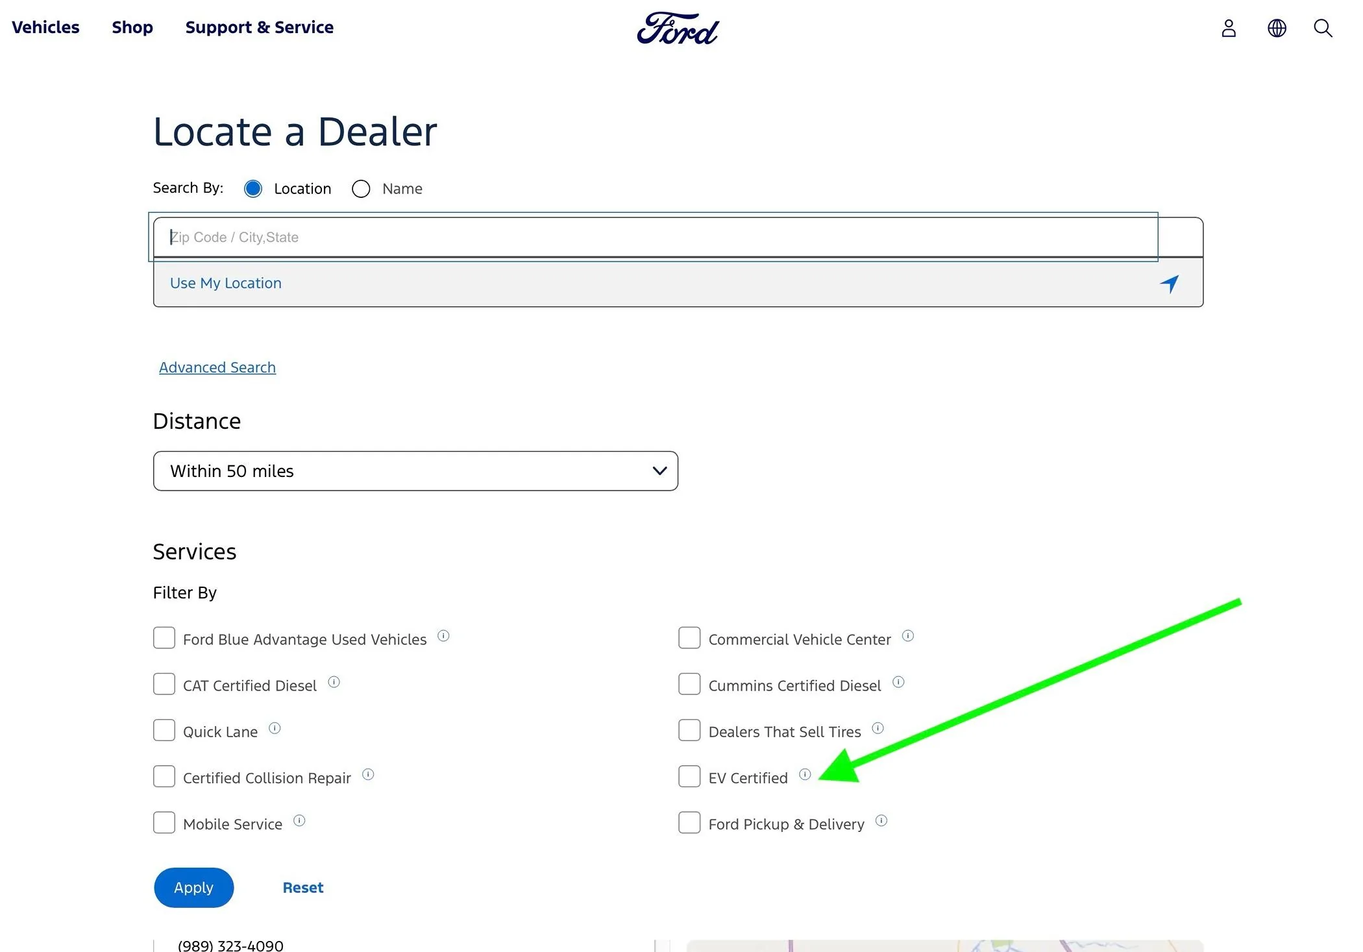Click the EV Certified info icon

coord(805,774)
